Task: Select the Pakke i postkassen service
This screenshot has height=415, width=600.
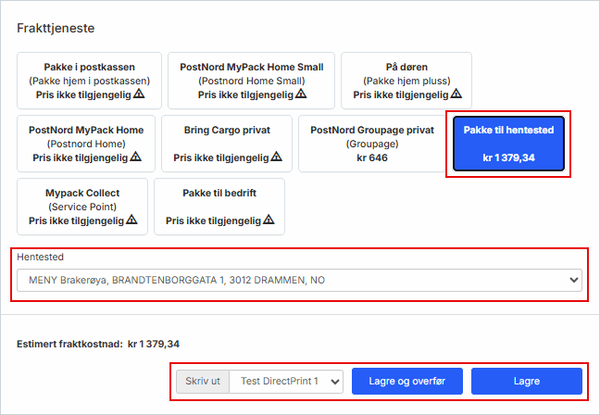Action: pos(89,81)
